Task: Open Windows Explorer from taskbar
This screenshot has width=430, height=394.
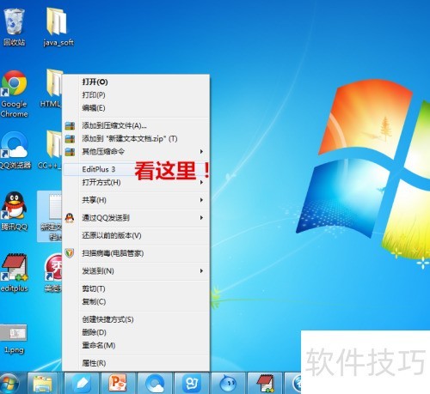Action: click(x=43, y=384)
